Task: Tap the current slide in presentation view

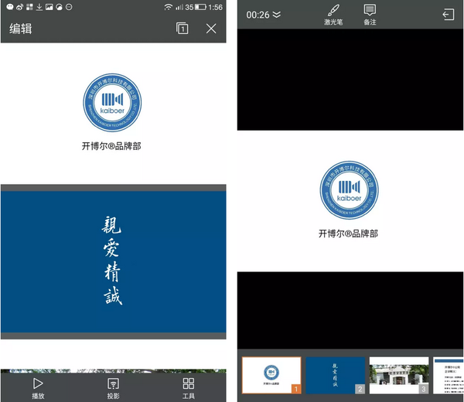Action: (x=350, y=201)
